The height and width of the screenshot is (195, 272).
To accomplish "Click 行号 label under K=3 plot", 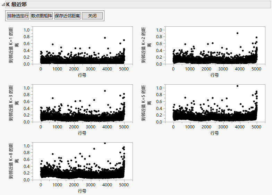I will click(x=82, y=133).
